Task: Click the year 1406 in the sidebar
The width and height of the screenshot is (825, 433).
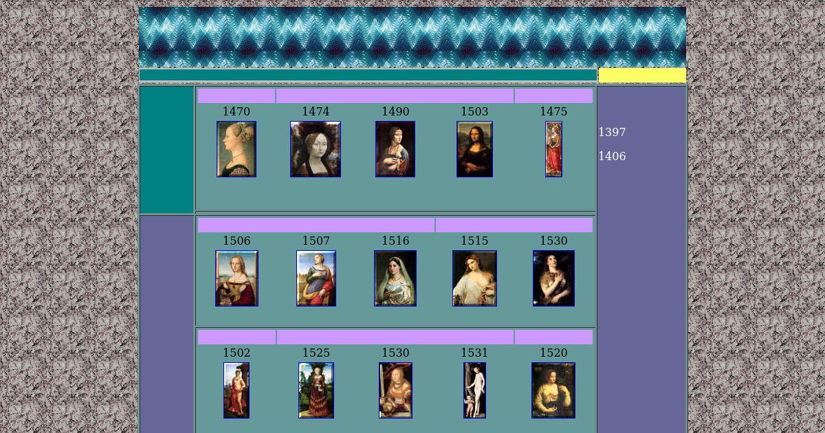Action: 612,156
